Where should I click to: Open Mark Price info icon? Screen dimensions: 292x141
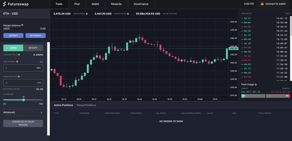pos(87,14)
